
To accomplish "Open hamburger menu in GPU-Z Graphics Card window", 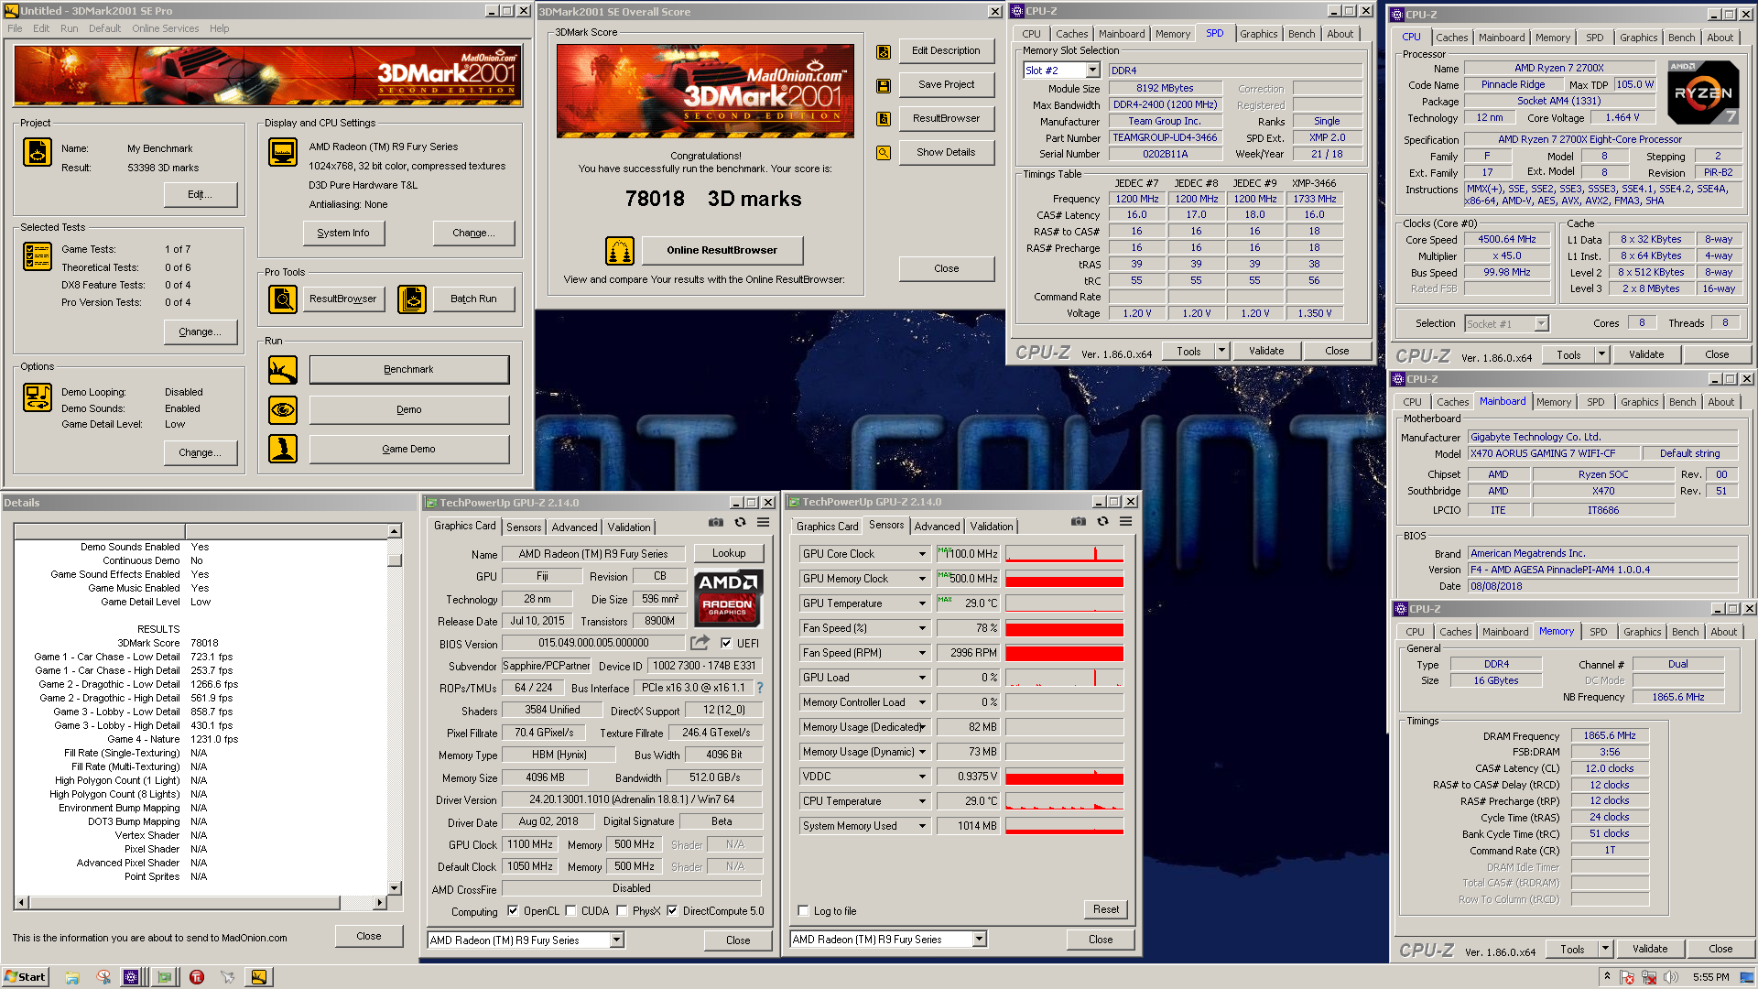I will tap(763, 522).
